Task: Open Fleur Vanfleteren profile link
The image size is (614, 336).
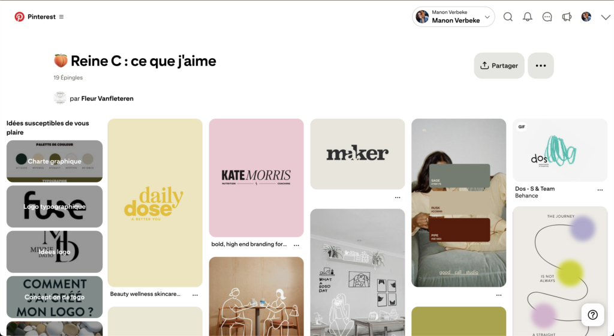Action: 107,98
